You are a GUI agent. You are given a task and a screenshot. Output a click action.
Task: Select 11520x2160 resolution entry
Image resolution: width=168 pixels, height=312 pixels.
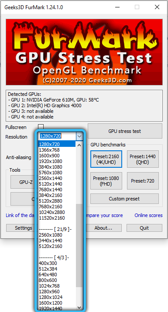tap(57, 218)
